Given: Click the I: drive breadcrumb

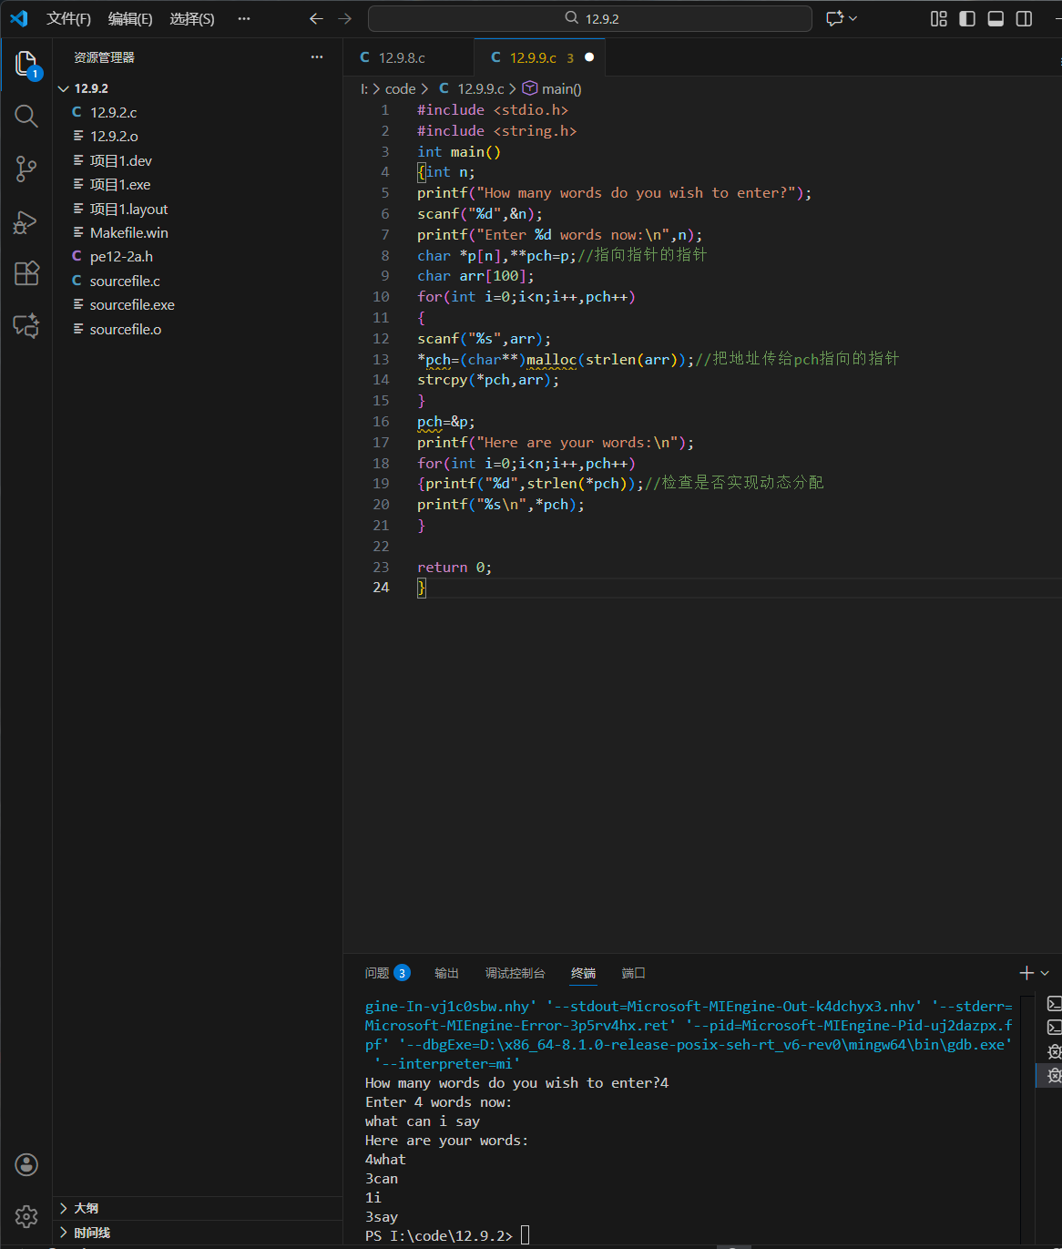Looking at the screenshot, I should click(364, 88).
